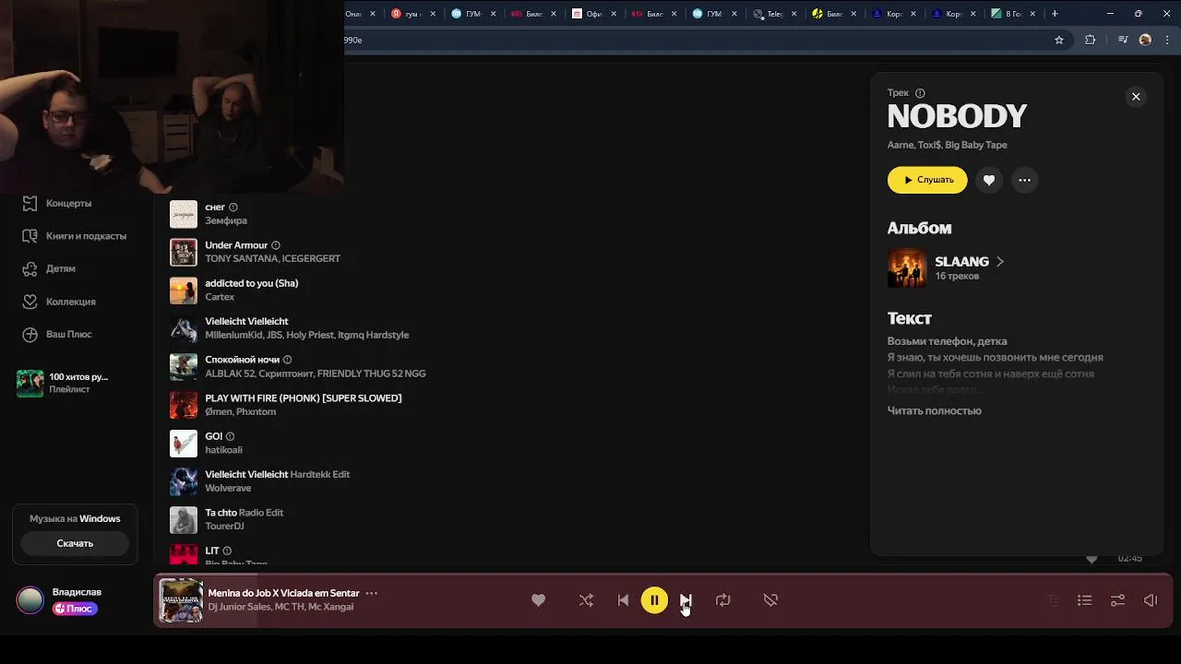Click the Плюс subscription badge
Screen dimensions: 1181x664
(x=75, y=609)
